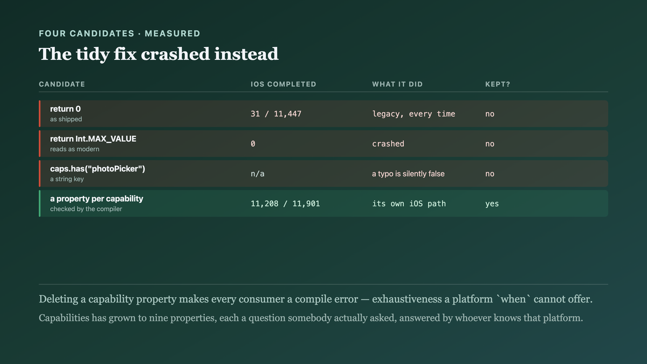Click the 'checked by the compiler' subtitle
647x364 pixels.
click(86, 209)
